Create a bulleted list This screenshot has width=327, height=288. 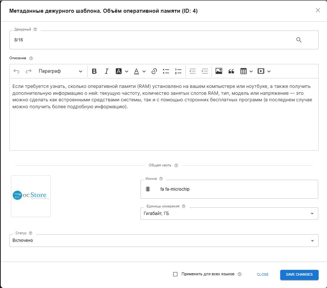click(x=166, y=71)
